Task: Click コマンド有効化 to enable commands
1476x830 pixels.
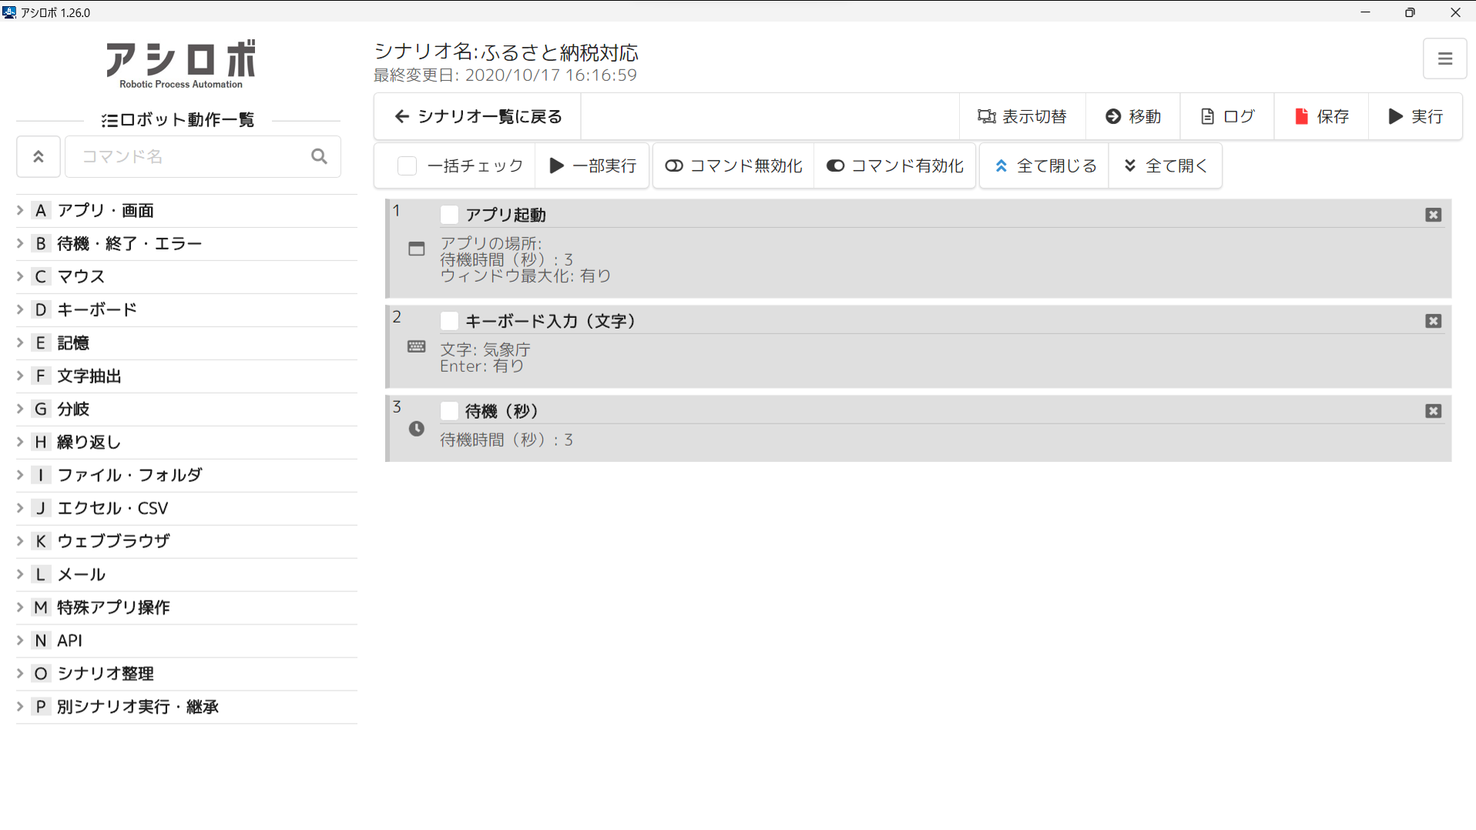Action: (x=895, y=166)
